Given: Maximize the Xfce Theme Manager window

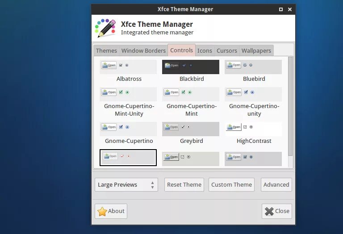Looking at the screenshot, I should pos(280,9).
